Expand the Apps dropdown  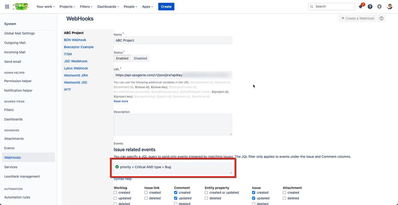(x=147, y=7)
